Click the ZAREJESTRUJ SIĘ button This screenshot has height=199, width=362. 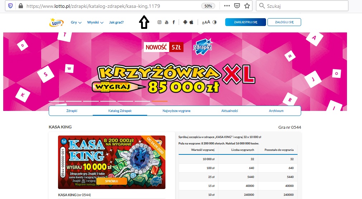[245, 22]
